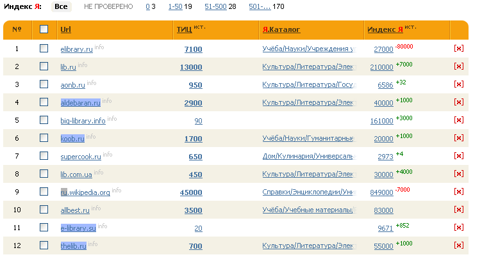Image resolution: width=482 pixels, height=257 pixels.
Task: Show info for lib.ru
Action: click(83, 65)
